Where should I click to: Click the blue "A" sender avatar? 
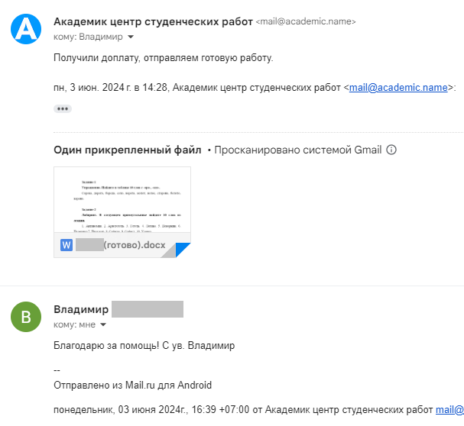26,29
